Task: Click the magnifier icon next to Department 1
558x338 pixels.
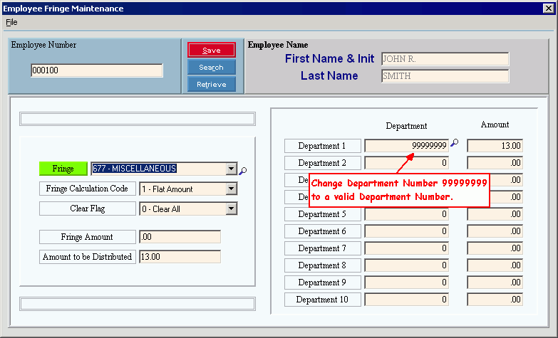Action: coord(454,143)
